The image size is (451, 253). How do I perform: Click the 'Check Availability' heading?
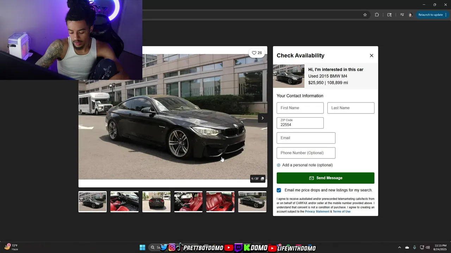point(301,56)
